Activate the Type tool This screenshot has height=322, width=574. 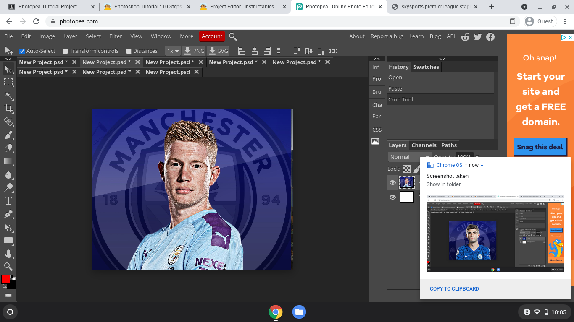coord(8,201)
